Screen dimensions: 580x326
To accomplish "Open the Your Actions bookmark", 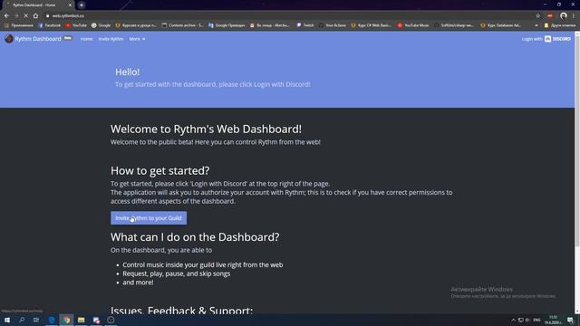I will pos(333,25).
